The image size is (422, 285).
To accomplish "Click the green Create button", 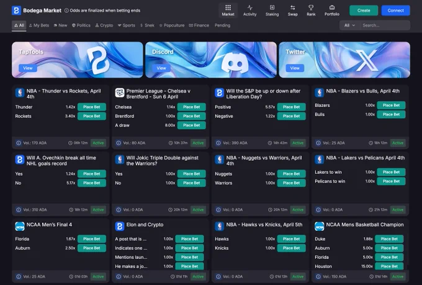I will 364,11.
